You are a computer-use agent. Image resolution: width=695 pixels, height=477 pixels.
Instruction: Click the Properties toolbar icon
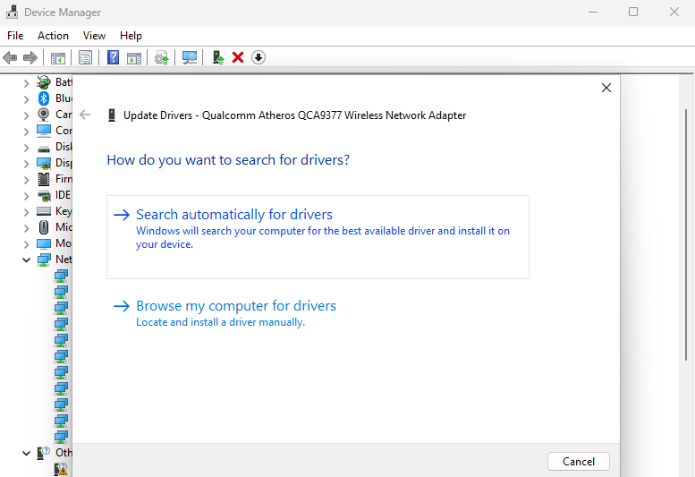(85, 57)
